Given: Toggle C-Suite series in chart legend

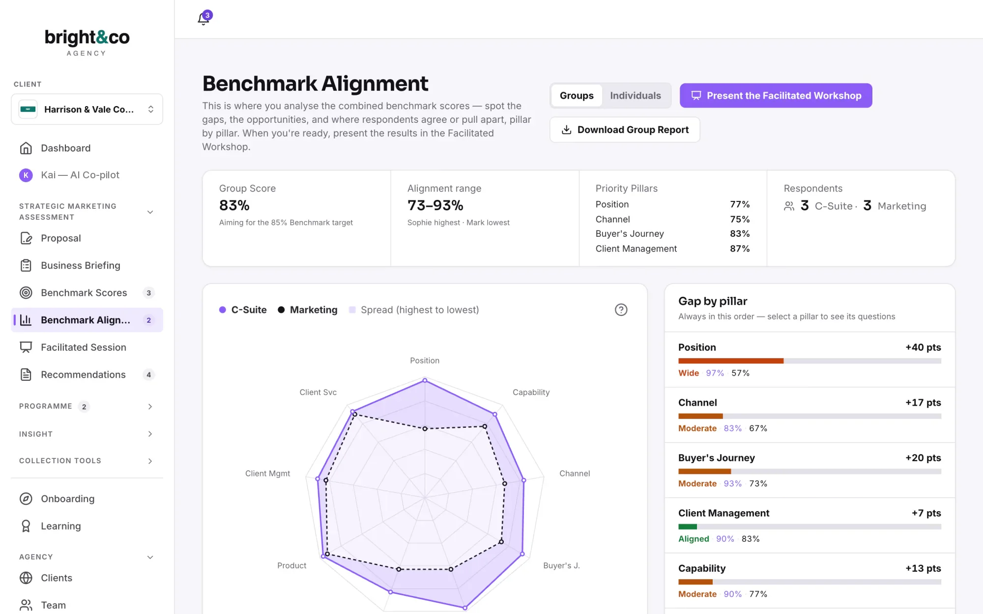Looking at the screenshot, I should (x=243, y=310).
